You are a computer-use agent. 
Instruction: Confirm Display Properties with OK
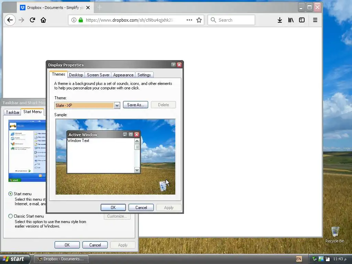[113, 207]
